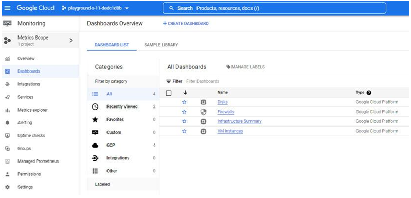
Task: Click the Uptime checks monitor icon
Action: tap(7, 135)
